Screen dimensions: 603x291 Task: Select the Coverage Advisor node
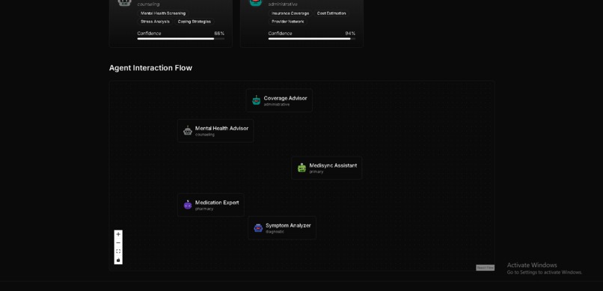279,100
